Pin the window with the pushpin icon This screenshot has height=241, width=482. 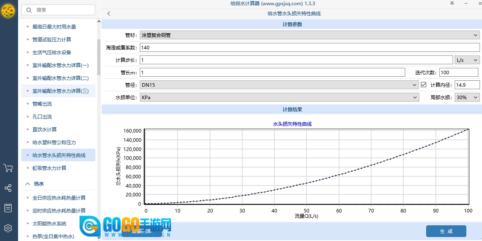point(452,3)
